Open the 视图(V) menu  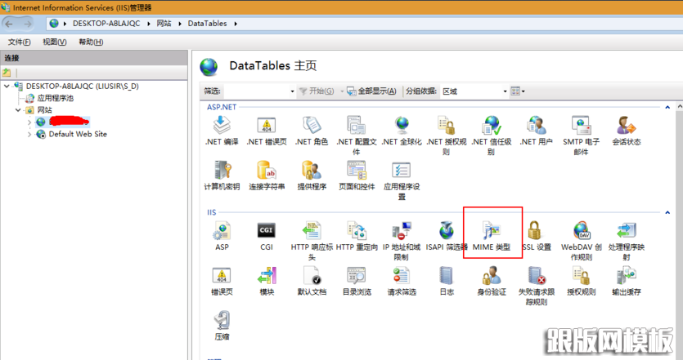tap(55, 42)
